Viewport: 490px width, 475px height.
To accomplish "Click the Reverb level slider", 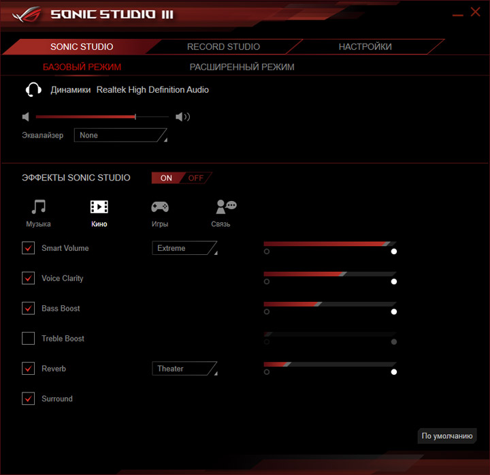I will (x=330, y=364).
